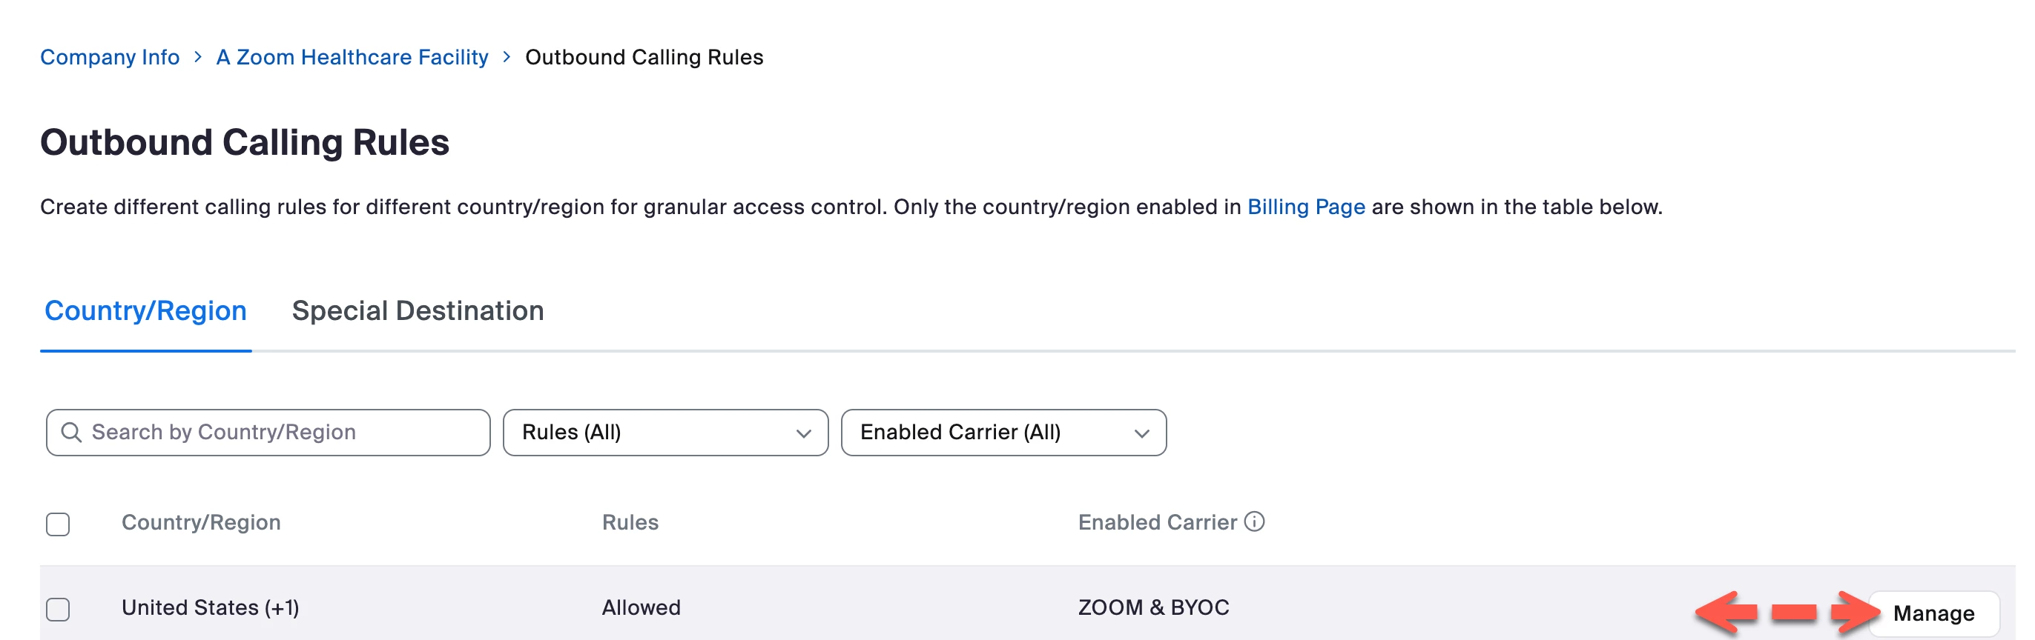Click the Enabled Carrier dropdown chevron

click(1141, 433)
